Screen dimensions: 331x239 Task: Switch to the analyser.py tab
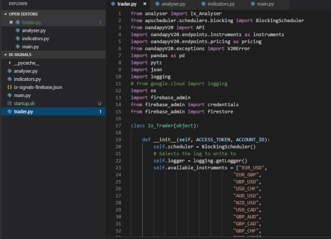click(x=173, y=4)
